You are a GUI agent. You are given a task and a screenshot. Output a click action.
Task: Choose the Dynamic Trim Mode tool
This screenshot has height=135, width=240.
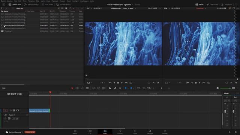pos(82,88)
